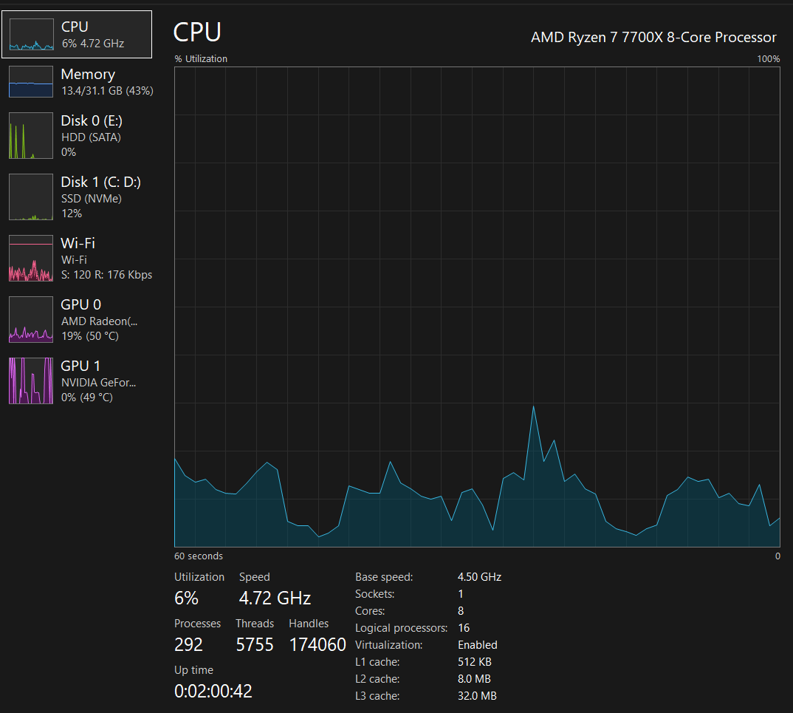Open the Memory usage thumbnail graph
The width and height of the screenshot is (793, 713).
[x=31, y=82]
